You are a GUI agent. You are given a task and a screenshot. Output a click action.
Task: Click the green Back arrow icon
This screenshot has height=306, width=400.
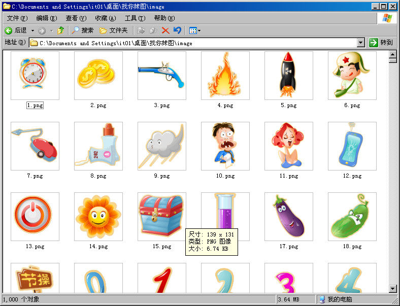(9, 30)
